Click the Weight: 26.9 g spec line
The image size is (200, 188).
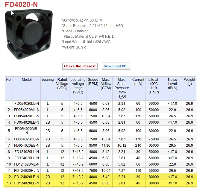(74, 47)
